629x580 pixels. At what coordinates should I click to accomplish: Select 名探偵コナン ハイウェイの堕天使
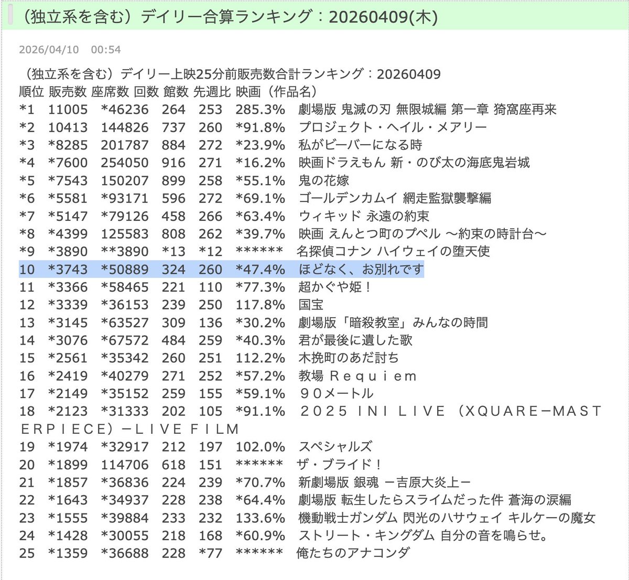click(x=393, y=252)
